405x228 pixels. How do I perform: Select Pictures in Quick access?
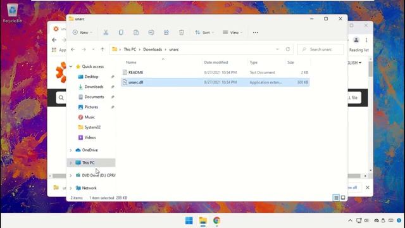(x=91, y=107)
